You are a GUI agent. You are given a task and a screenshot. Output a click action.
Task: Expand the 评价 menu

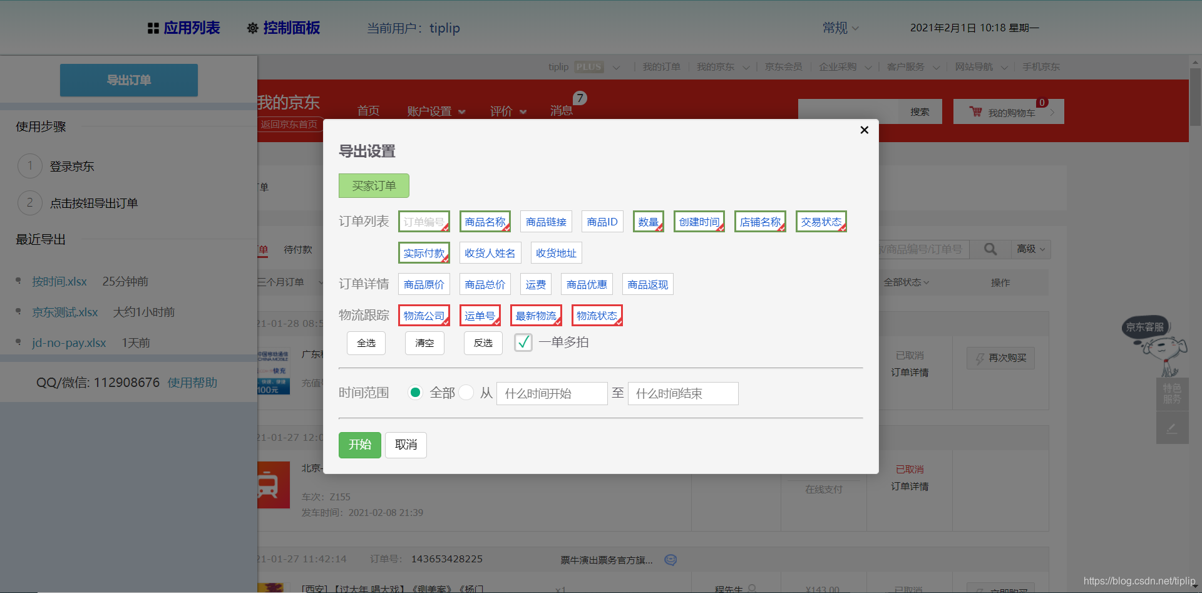click(x=508, y=111)
